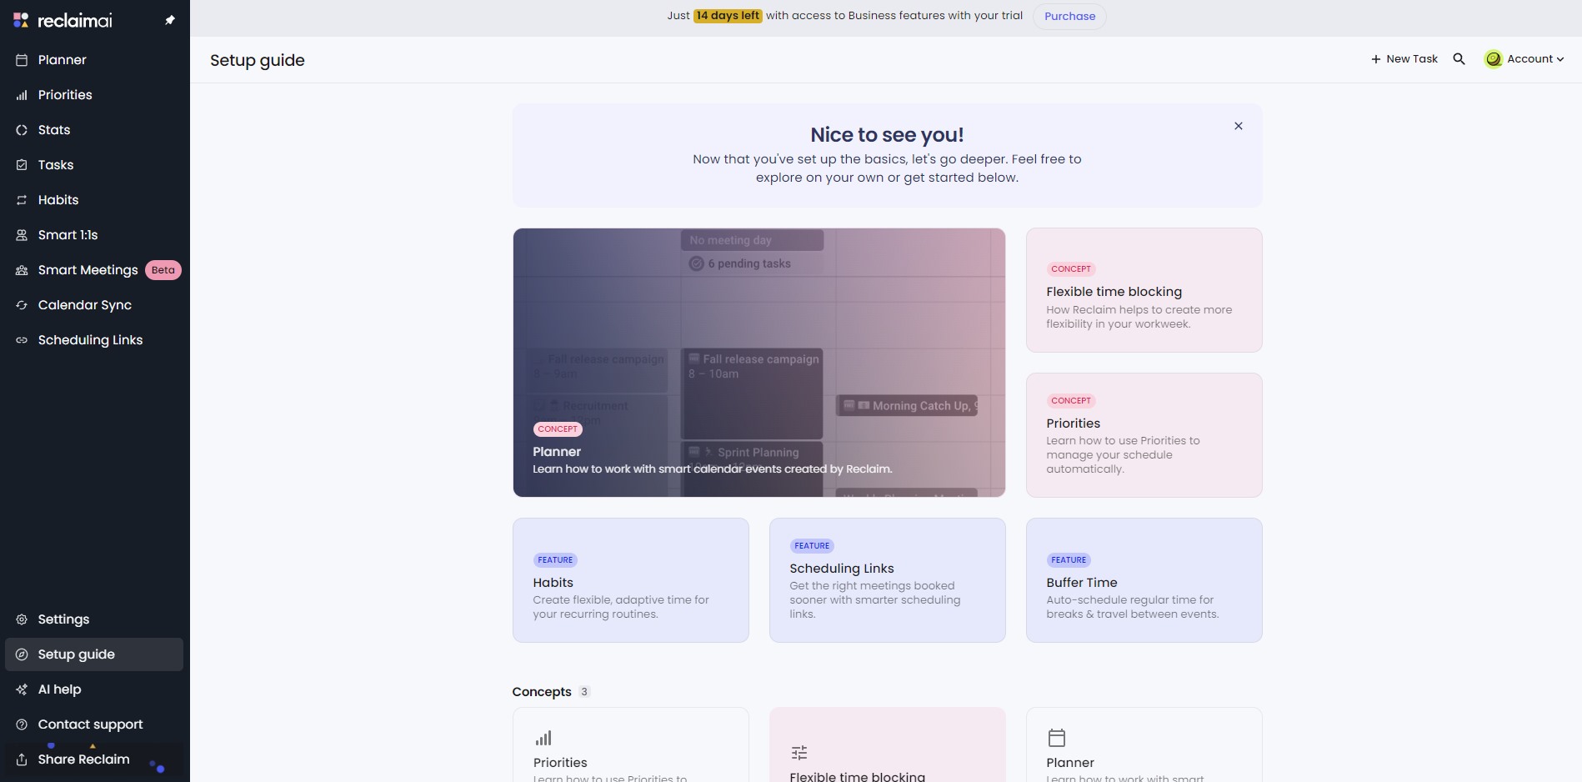Click the Purchase button in trial banner
The image size is (1582, 782).
pyautogui.click(x=1069, y=16)
